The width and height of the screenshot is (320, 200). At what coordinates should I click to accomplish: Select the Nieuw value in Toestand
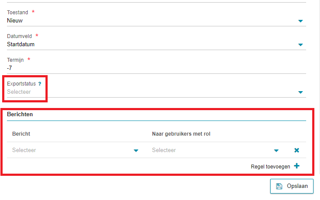[15, 21]
